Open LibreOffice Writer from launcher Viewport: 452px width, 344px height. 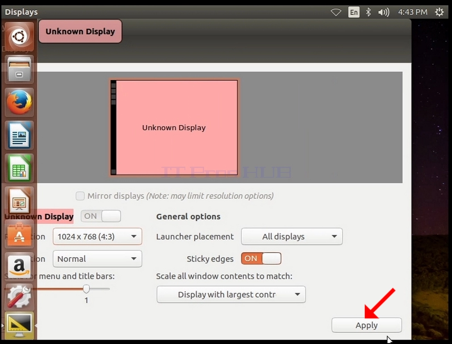click(x=19, y=135)
